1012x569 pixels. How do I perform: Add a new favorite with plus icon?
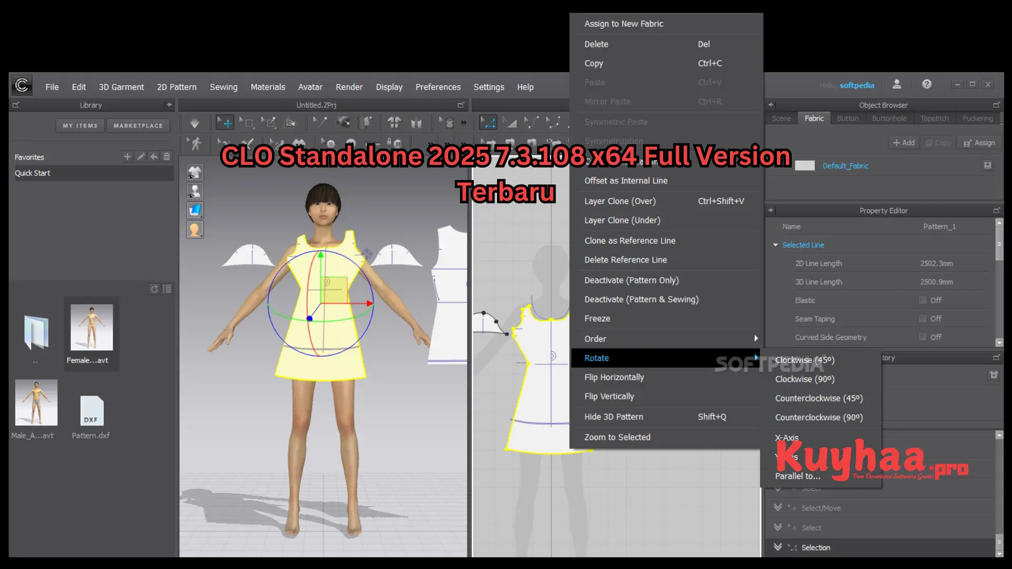[x=127, y=156]
